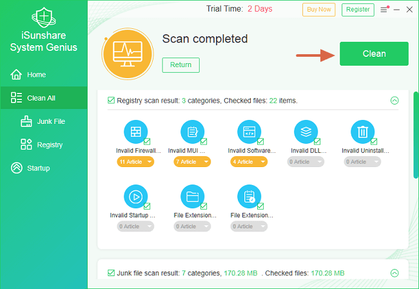This screenshot has width=419, height=289.
Task: Click the Startup up-arrow circle icon
Action: 17,168
